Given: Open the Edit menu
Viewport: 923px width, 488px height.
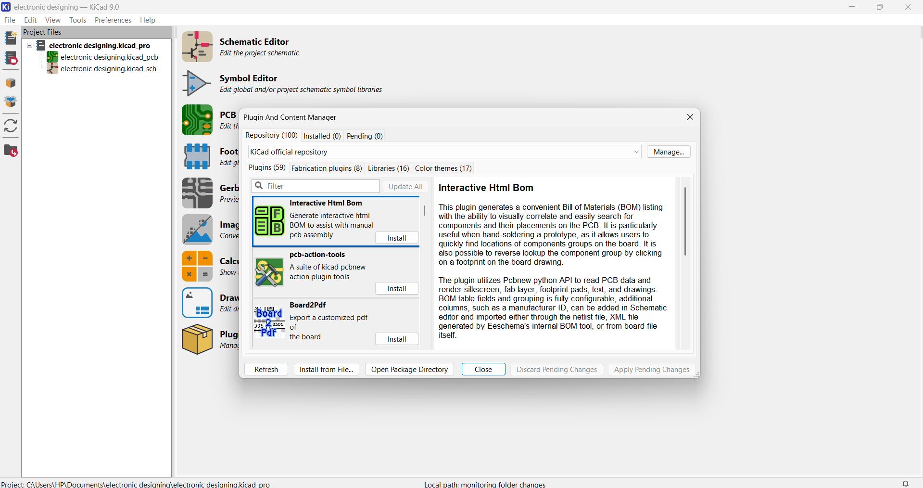Looking at the screenshot, I should pos(30,20).
